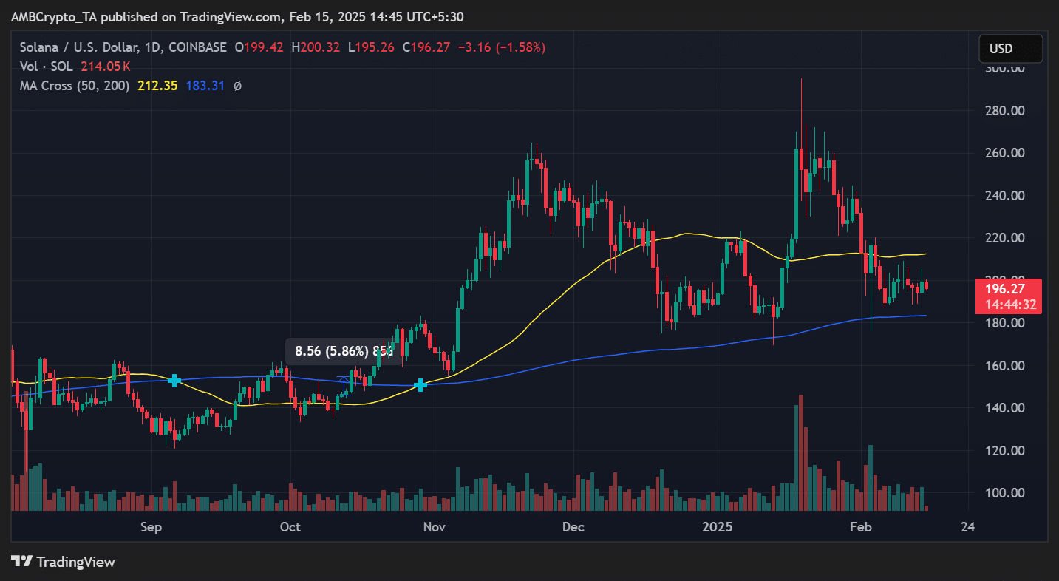Click the 160.00 price scale label
This screenshot has width=1059, height=581.
click(1007, 366)
